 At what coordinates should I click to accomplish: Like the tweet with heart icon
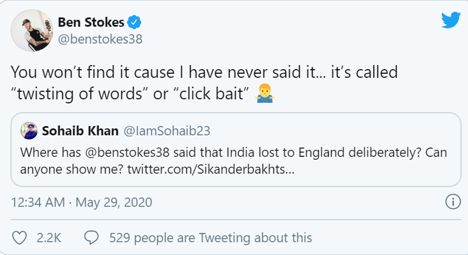(20, 238)
